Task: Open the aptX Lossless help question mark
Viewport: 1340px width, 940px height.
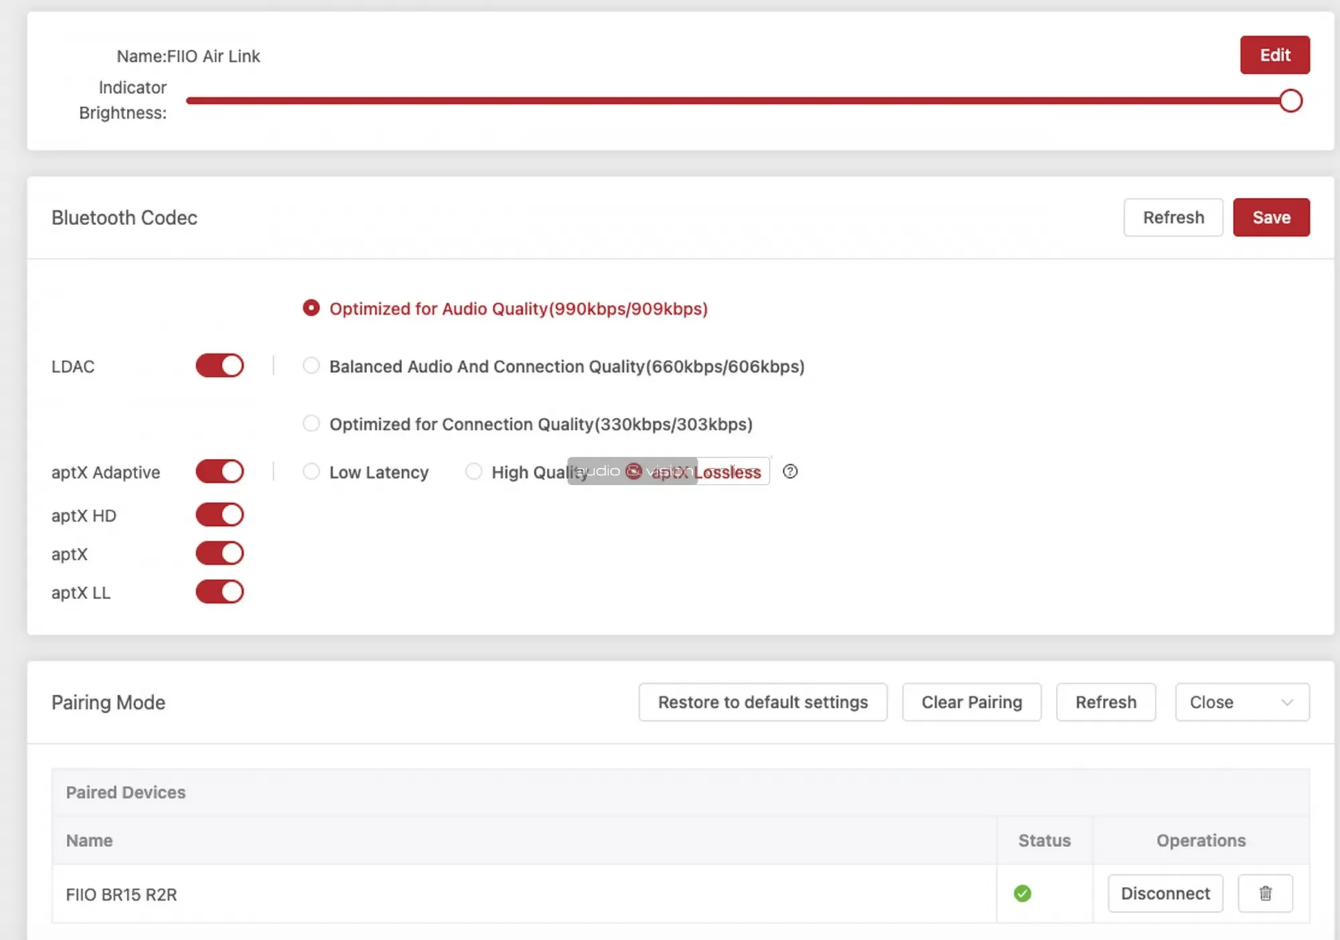Action: [790, 471]
